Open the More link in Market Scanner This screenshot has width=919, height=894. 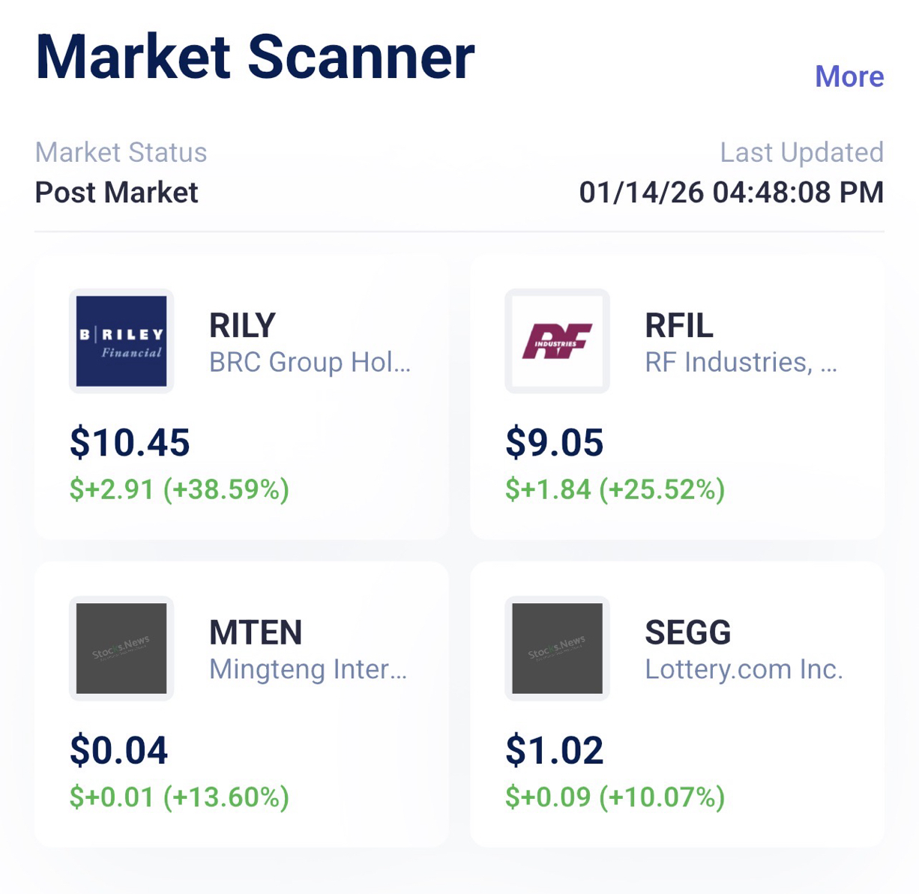(849, 76)
